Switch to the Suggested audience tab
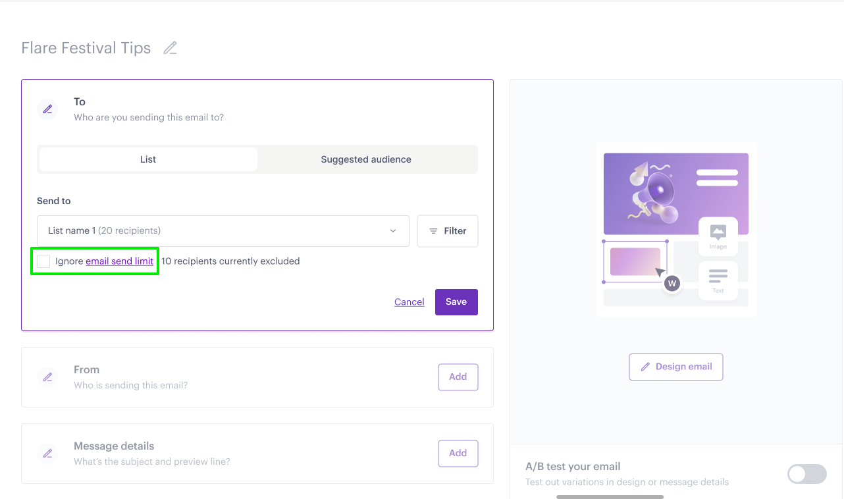Viewport: 844px width, 499px height. click(x=366, y=159)
